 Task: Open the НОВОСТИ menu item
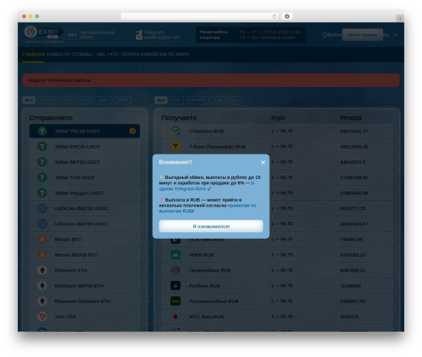[x=57, y=54]
